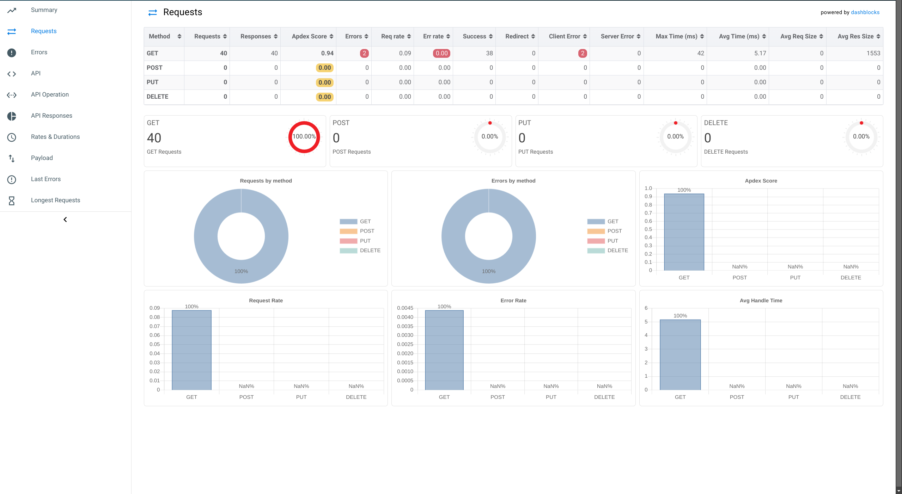The height and width of the screenshot is (494, 902).
Task: Sort table by Apdex Score column
Action: (312, 36)
